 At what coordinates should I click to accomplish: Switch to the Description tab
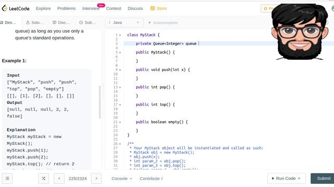pyautogui.click(x=8, y=22)
